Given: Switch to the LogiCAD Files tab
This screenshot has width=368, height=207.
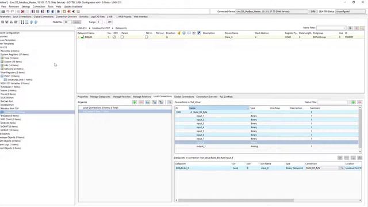Looking at the screenshot, I should (98, 17).
